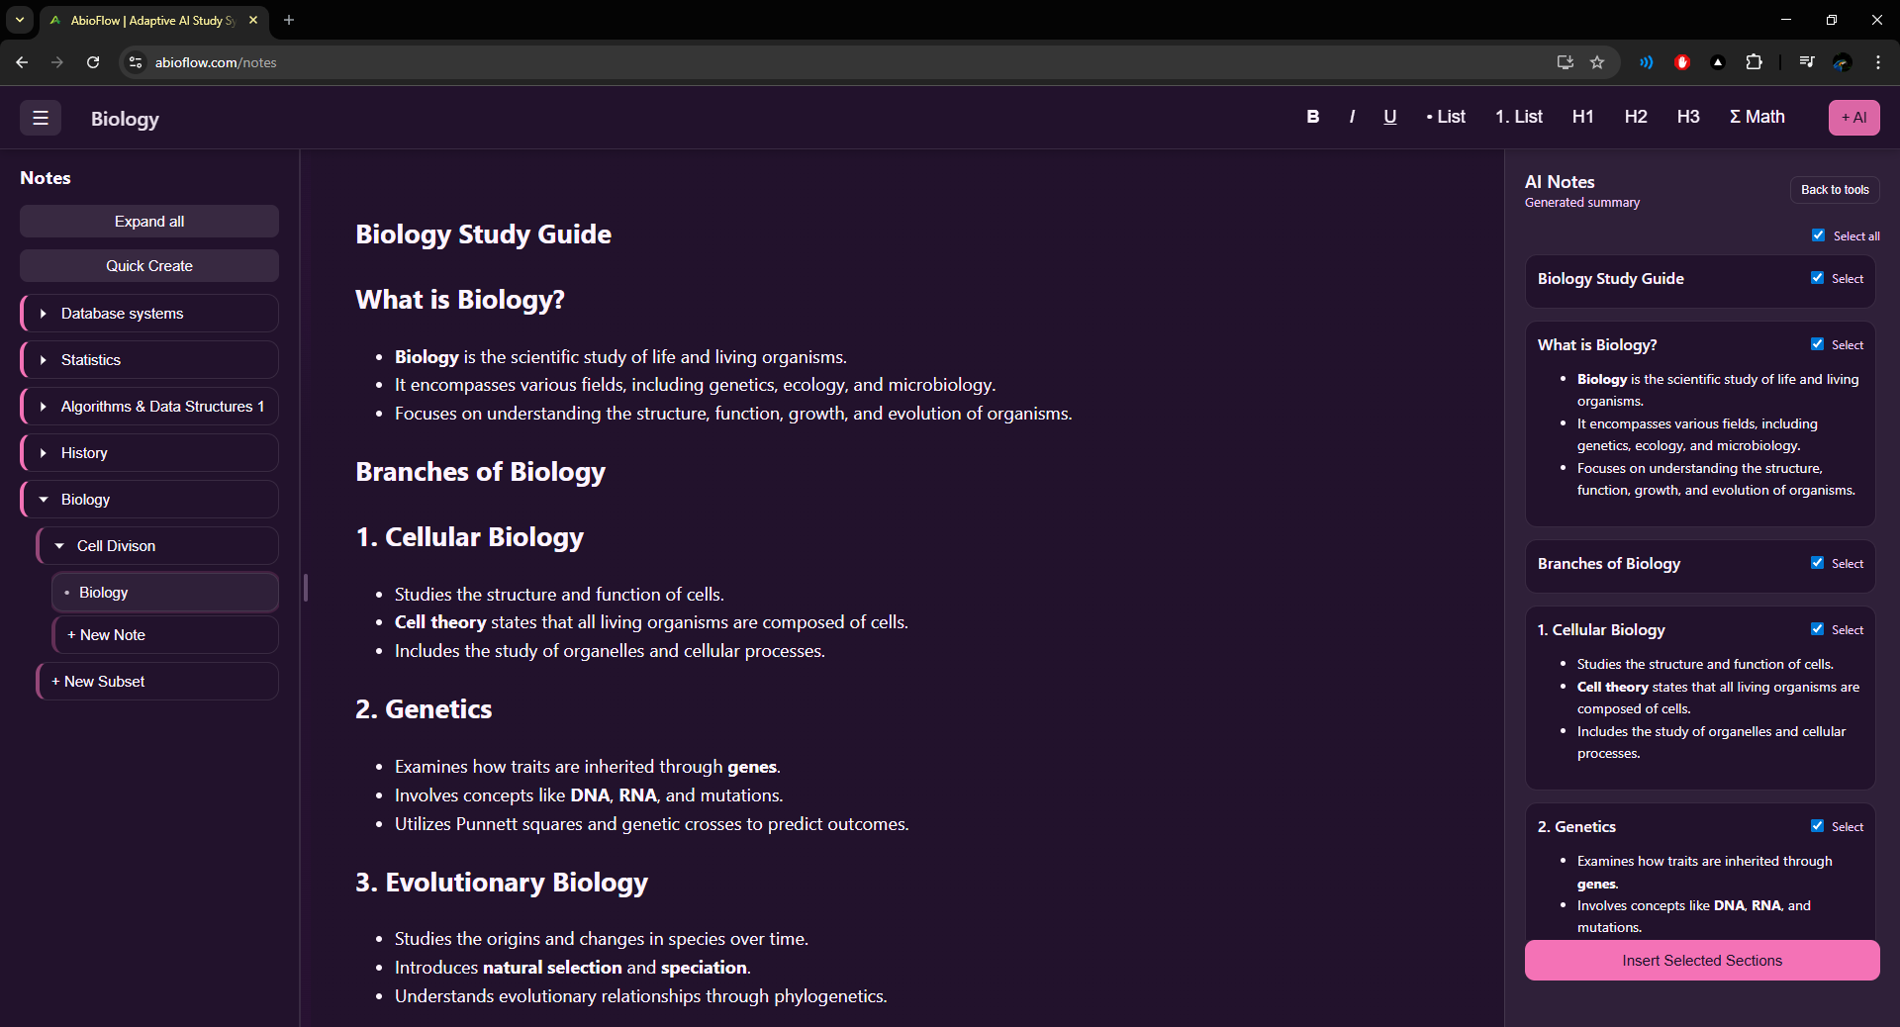
Task: Uncheck Select all in AI Notes panel
Action: click(1818, 235)
